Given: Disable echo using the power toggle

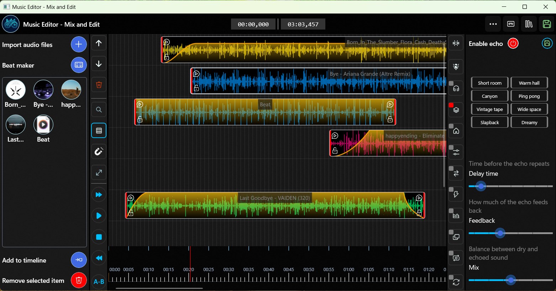Looking at the screenshot, I should tap(513, 43).
